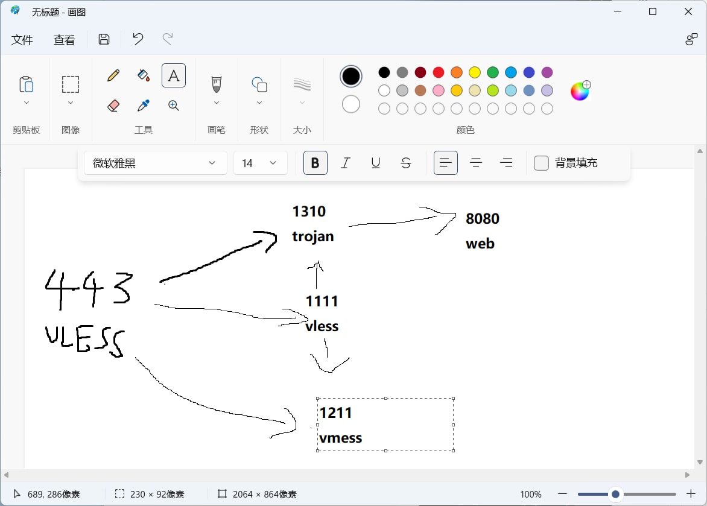Open the account sharing icon
707x506 pixels.
(x=691, y=39)
